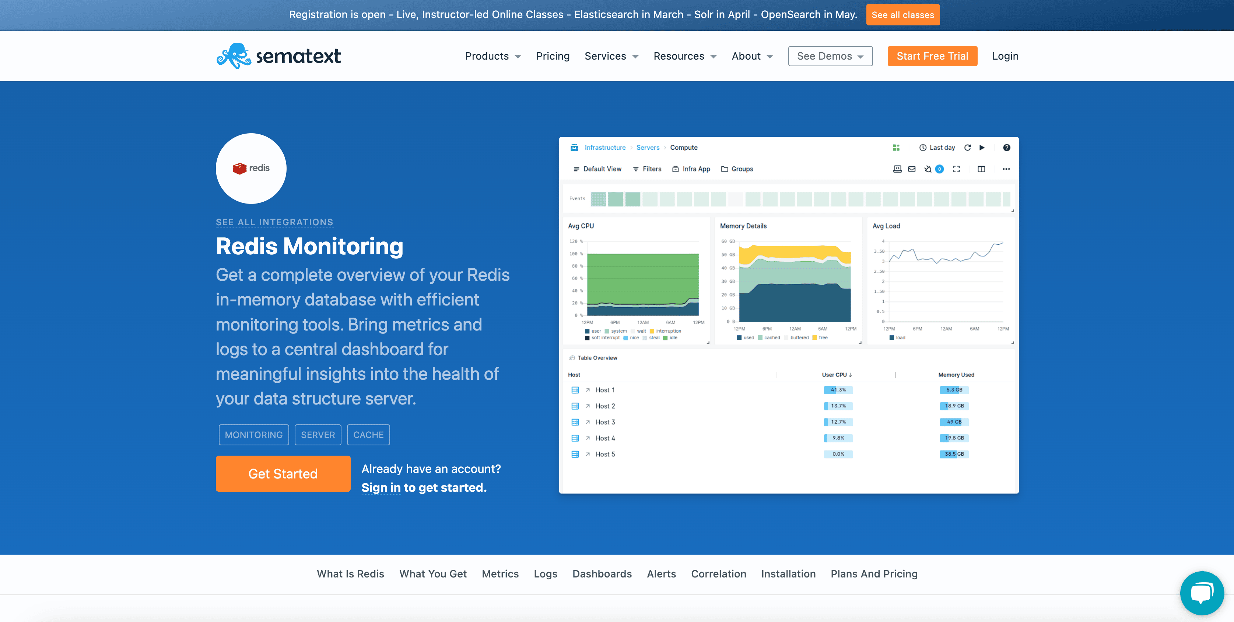The image size is (1234, 622).
Task: Jump to the Metrics section
Action: [x=500, y=574]
